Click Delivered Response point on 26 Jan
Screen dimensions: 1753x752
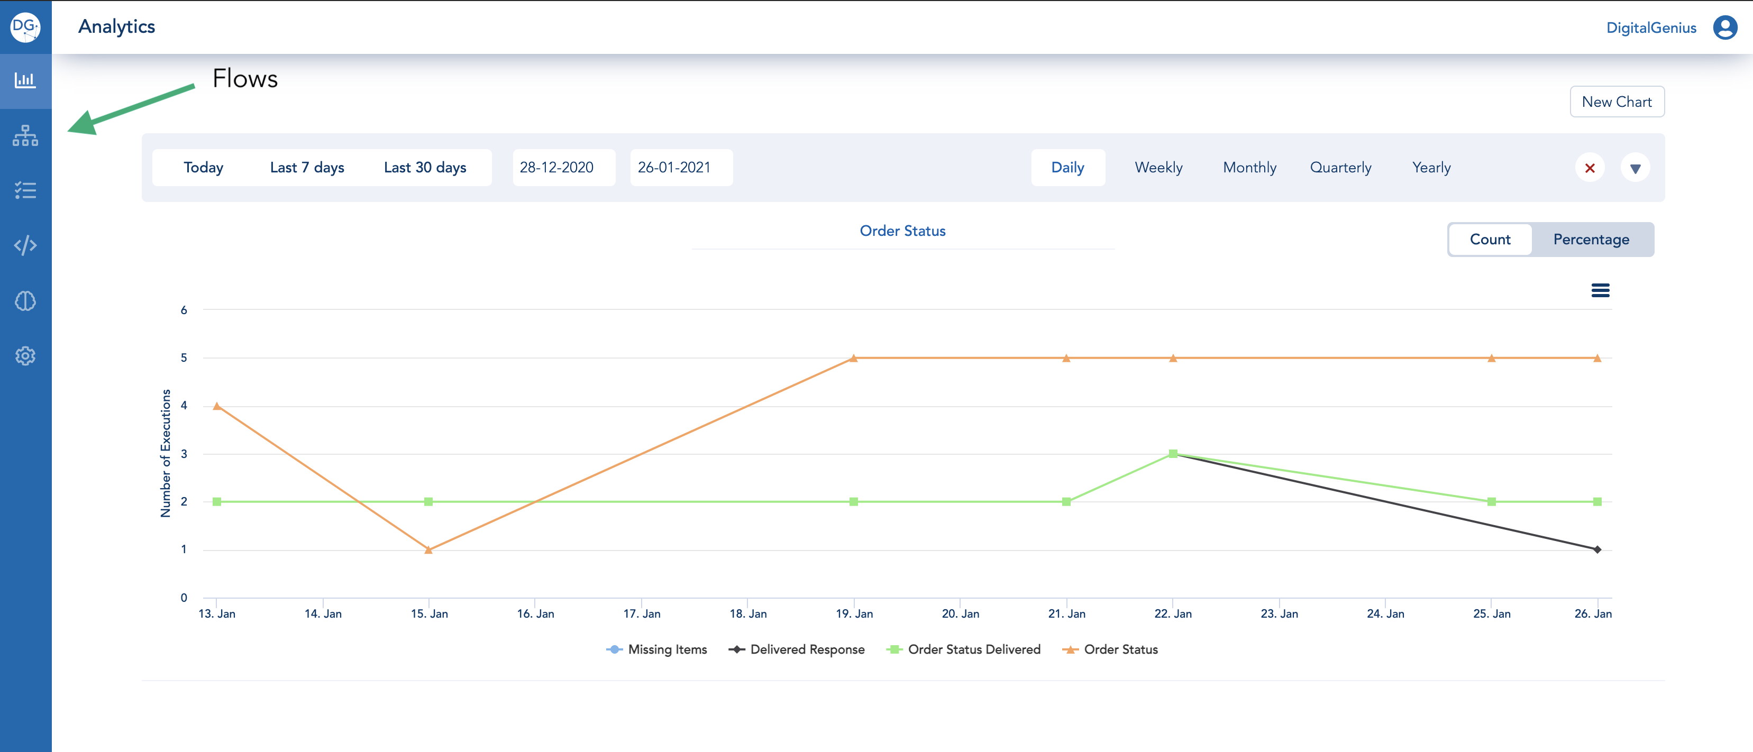point(1597,549)
